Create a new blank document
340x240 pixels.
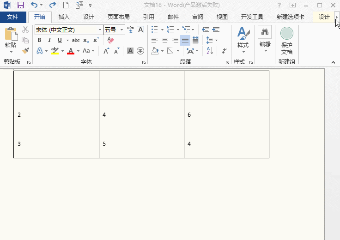tap(66, 5)
